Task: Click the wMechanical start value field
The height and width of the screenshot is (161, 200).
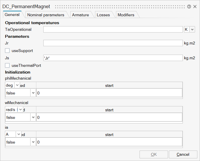Action: point(109,117)
